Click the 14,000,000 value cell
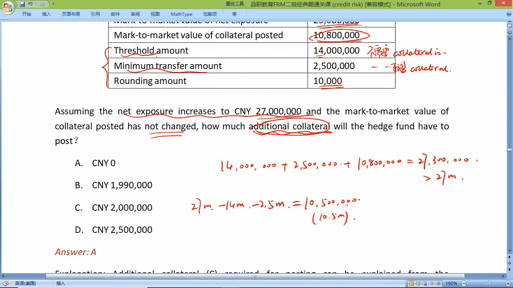The image size is (513, 288). click(x=352, y=50)
